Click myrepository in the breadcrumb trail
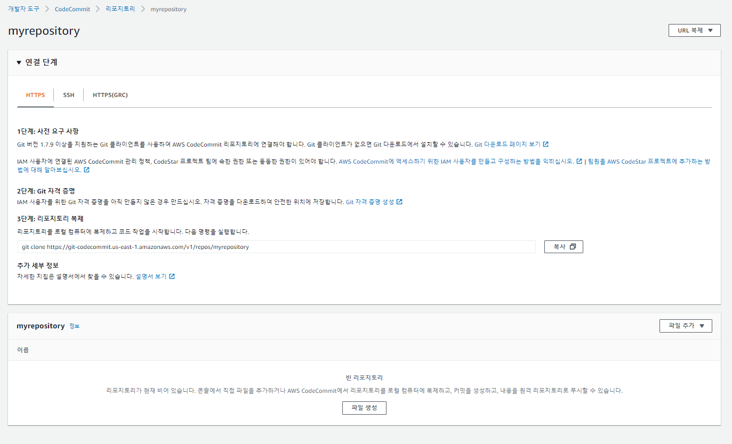This screenshot has height=444, width=732. [168, 9]
